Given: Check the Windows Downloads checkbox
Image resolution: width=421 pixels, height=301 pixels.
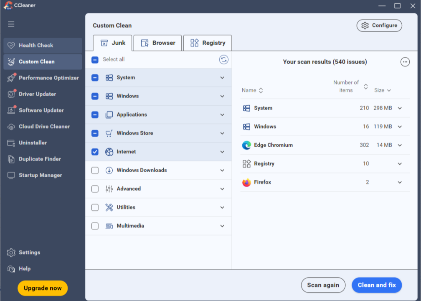Looking at the screenshot, I should [95, 171].
